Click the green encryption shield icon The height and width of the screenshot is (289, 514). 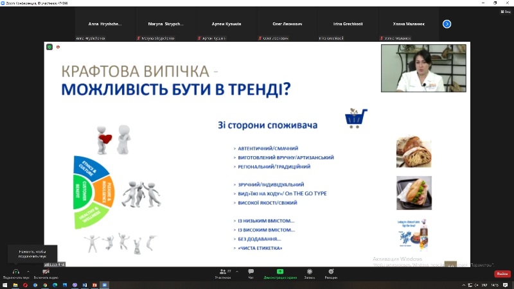49,47
